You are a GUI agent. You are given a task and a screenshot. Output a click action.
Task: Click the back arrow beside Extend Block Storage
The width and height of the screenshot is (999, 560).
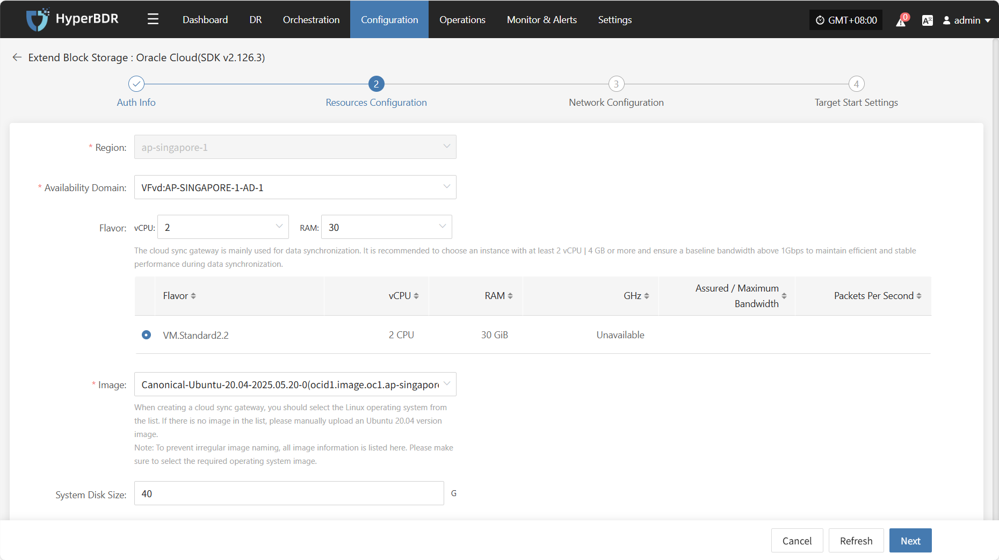click(17, 57)
